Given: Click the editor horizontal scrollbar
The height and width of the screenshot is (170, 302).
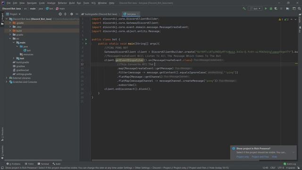Looking at the screenshot, I should pos(175,160).
